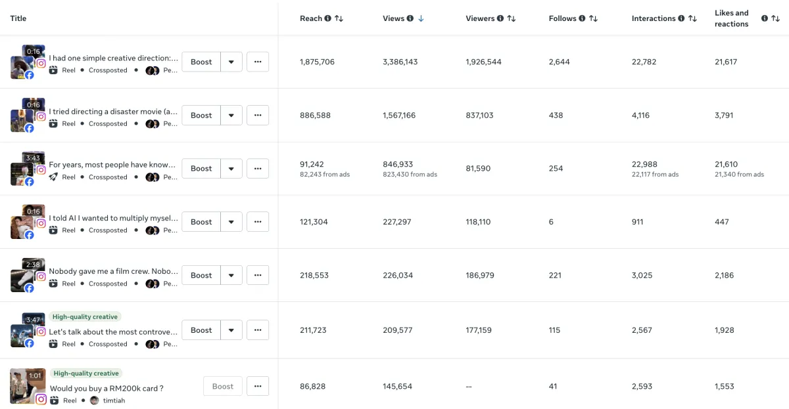
Task: Expand Boost dropdown for 'For years' reel
Action: pos(231,168)
